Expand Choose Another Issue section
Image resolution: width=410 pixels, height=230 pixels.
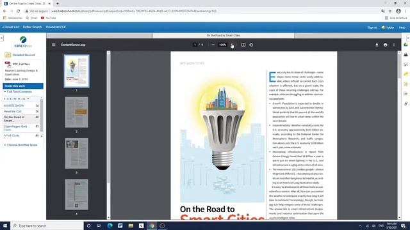pos(20,145)
